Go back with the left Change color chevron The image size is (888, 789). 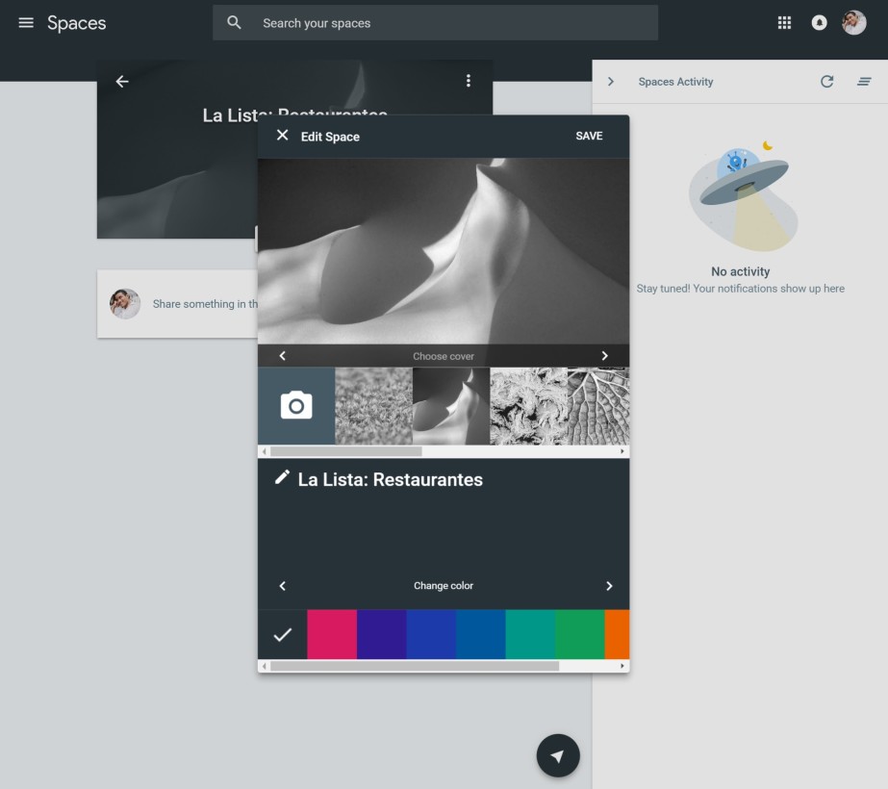[x=283, y=585]
